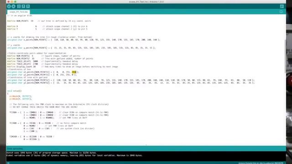292x164 pixels.
Task: Click the editor vertical scrollbar thumb
Action: [285, 56]
